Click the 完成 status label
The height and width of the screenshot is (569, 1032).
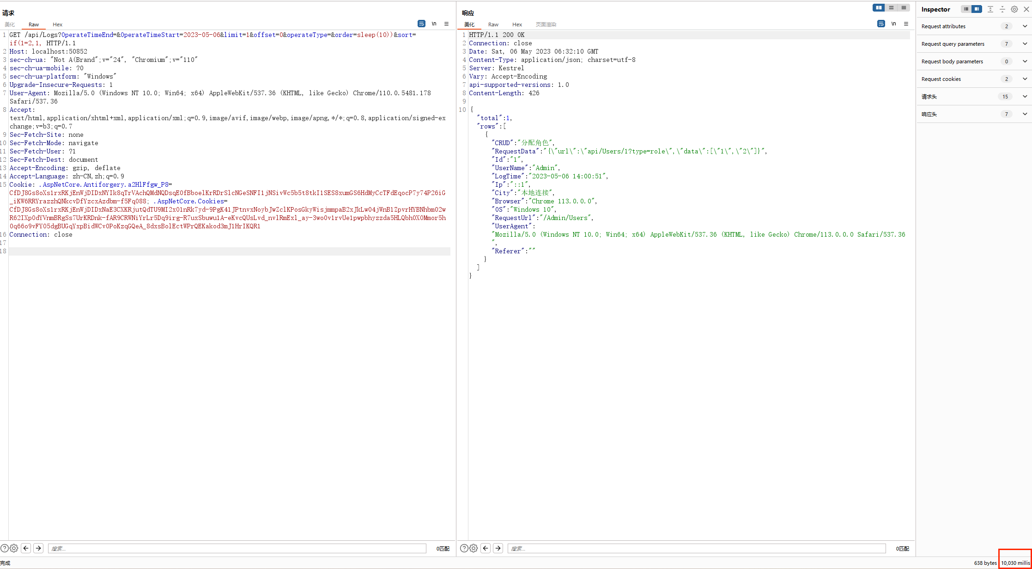pos(5,563)
